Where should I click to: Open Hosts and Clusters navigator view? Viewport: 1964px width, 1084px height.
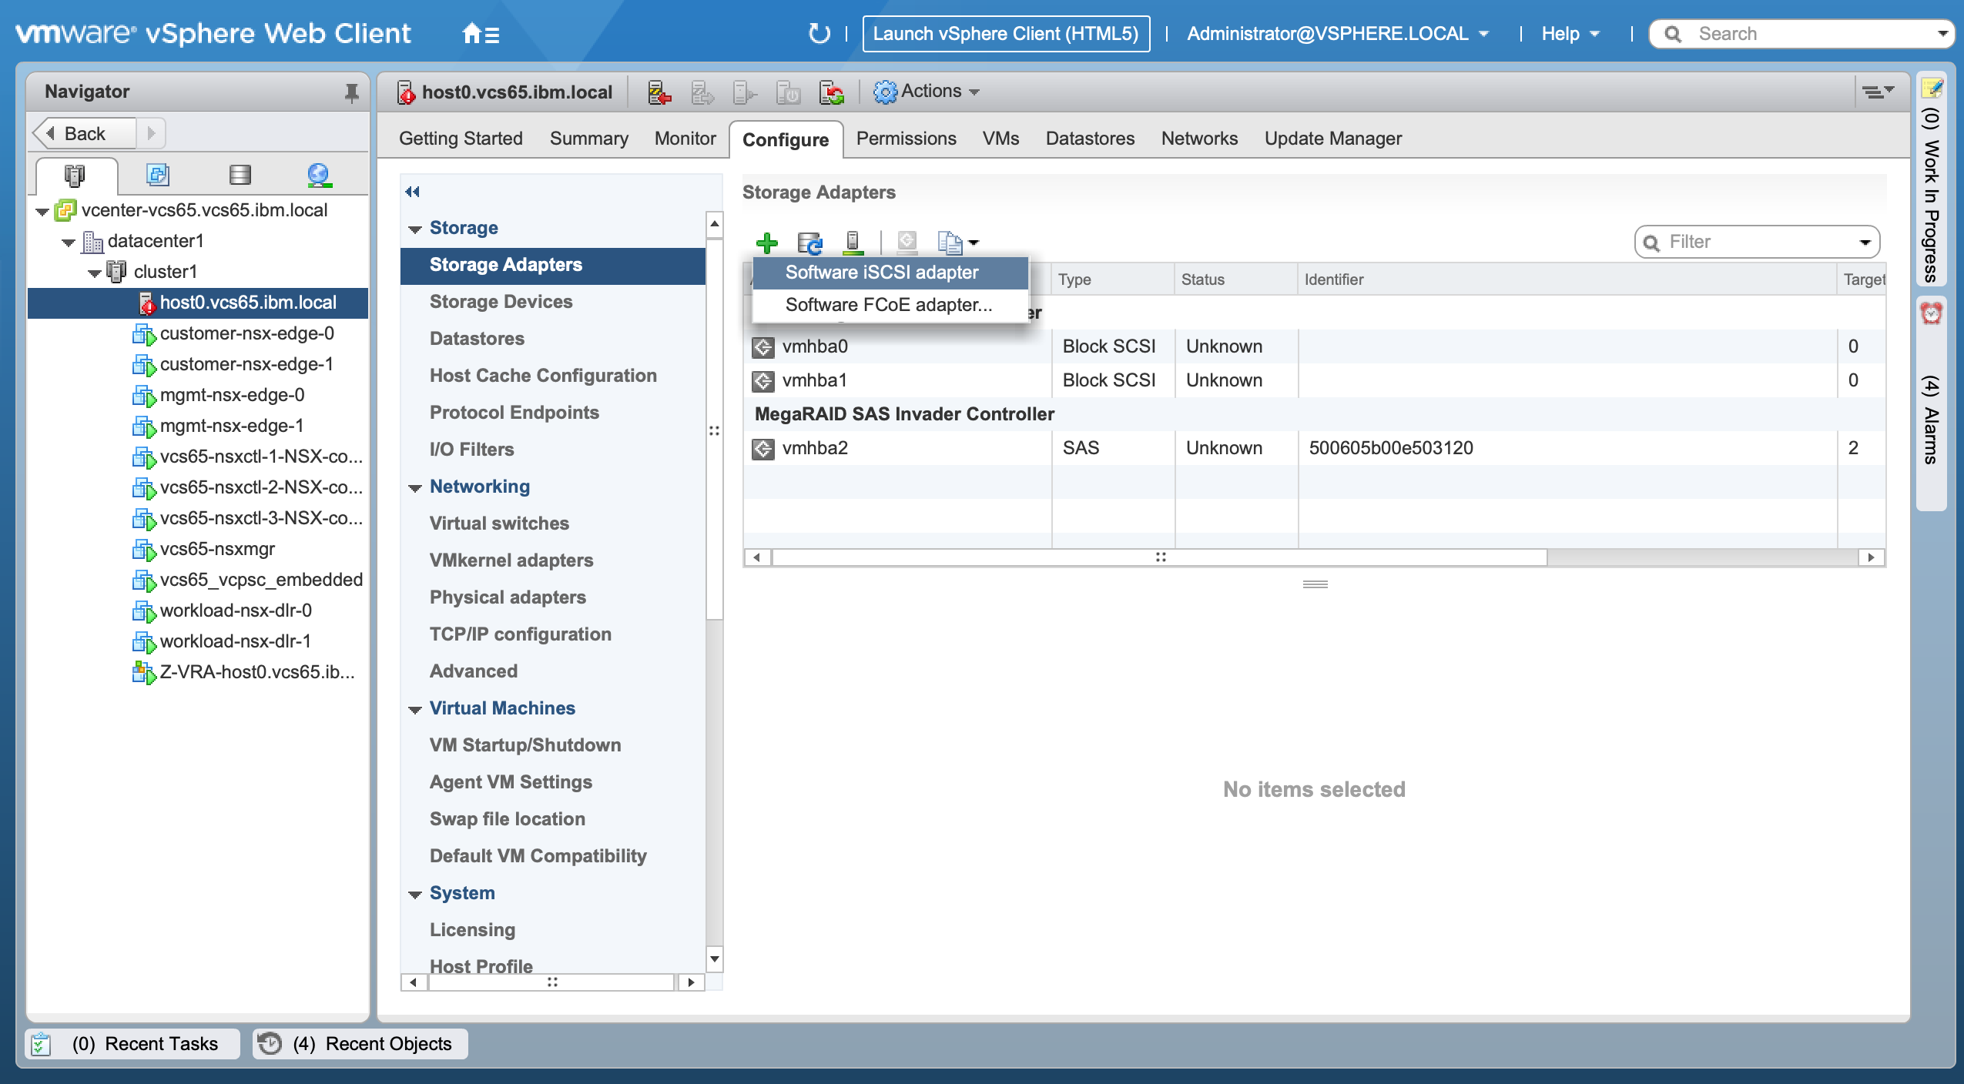[75, 176]
